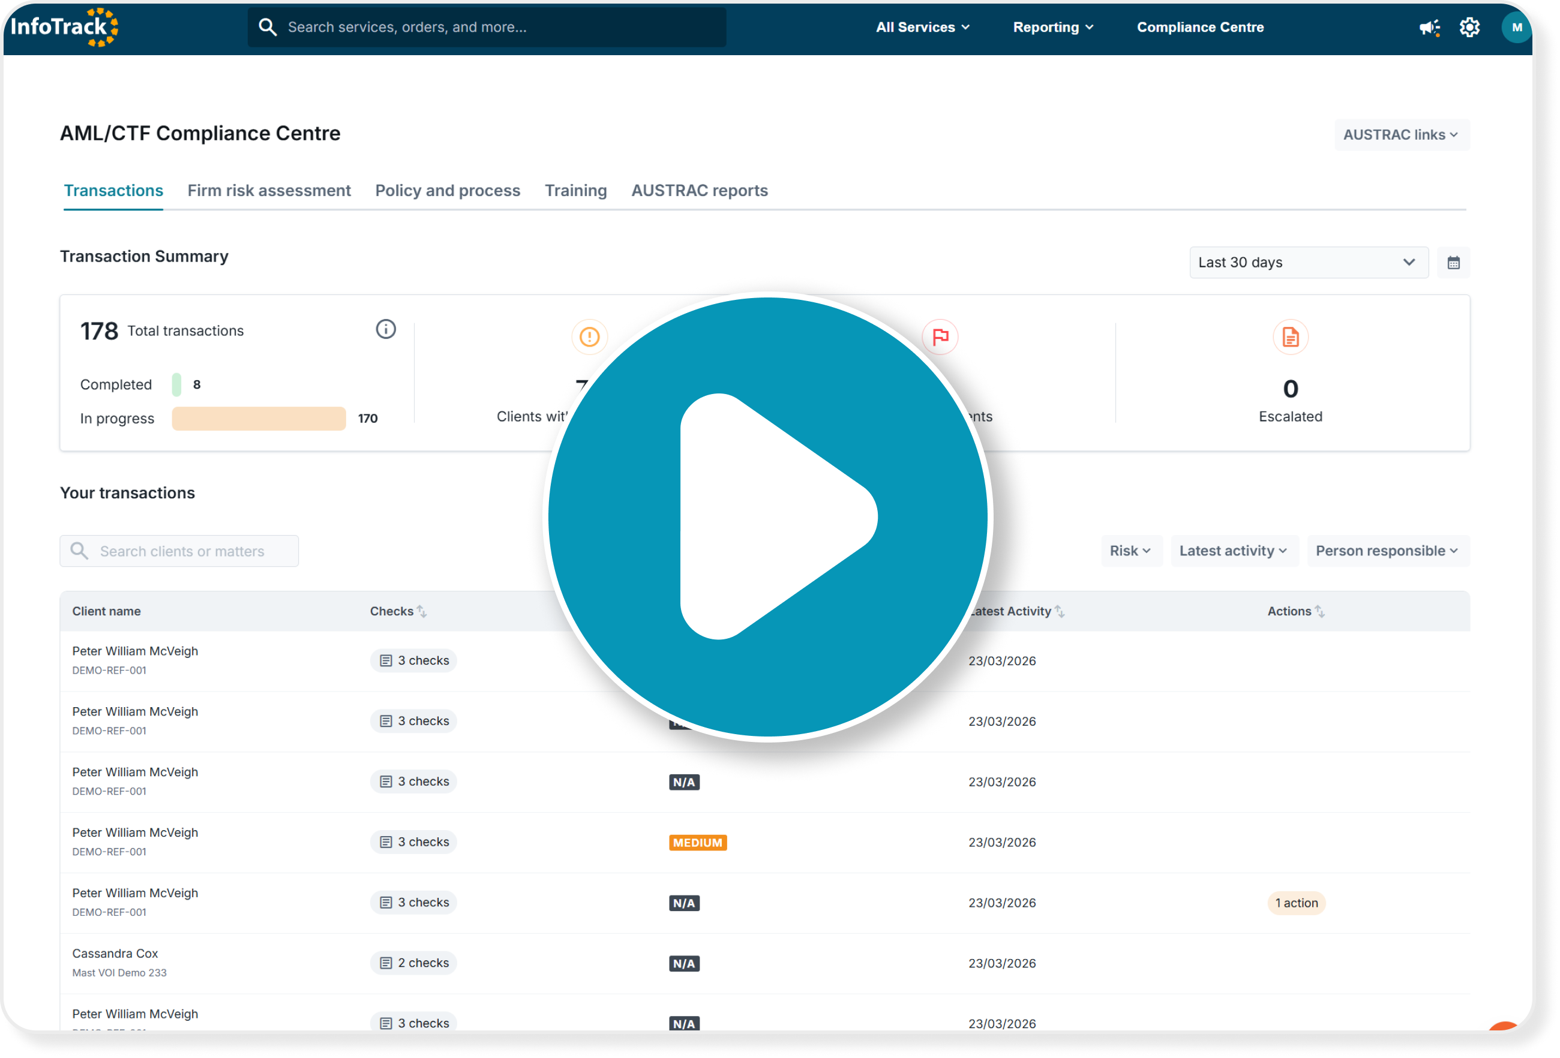Open the settings gear icon
Image resolution: width=1560 pixels, height=1058 pixels.
1469,28
